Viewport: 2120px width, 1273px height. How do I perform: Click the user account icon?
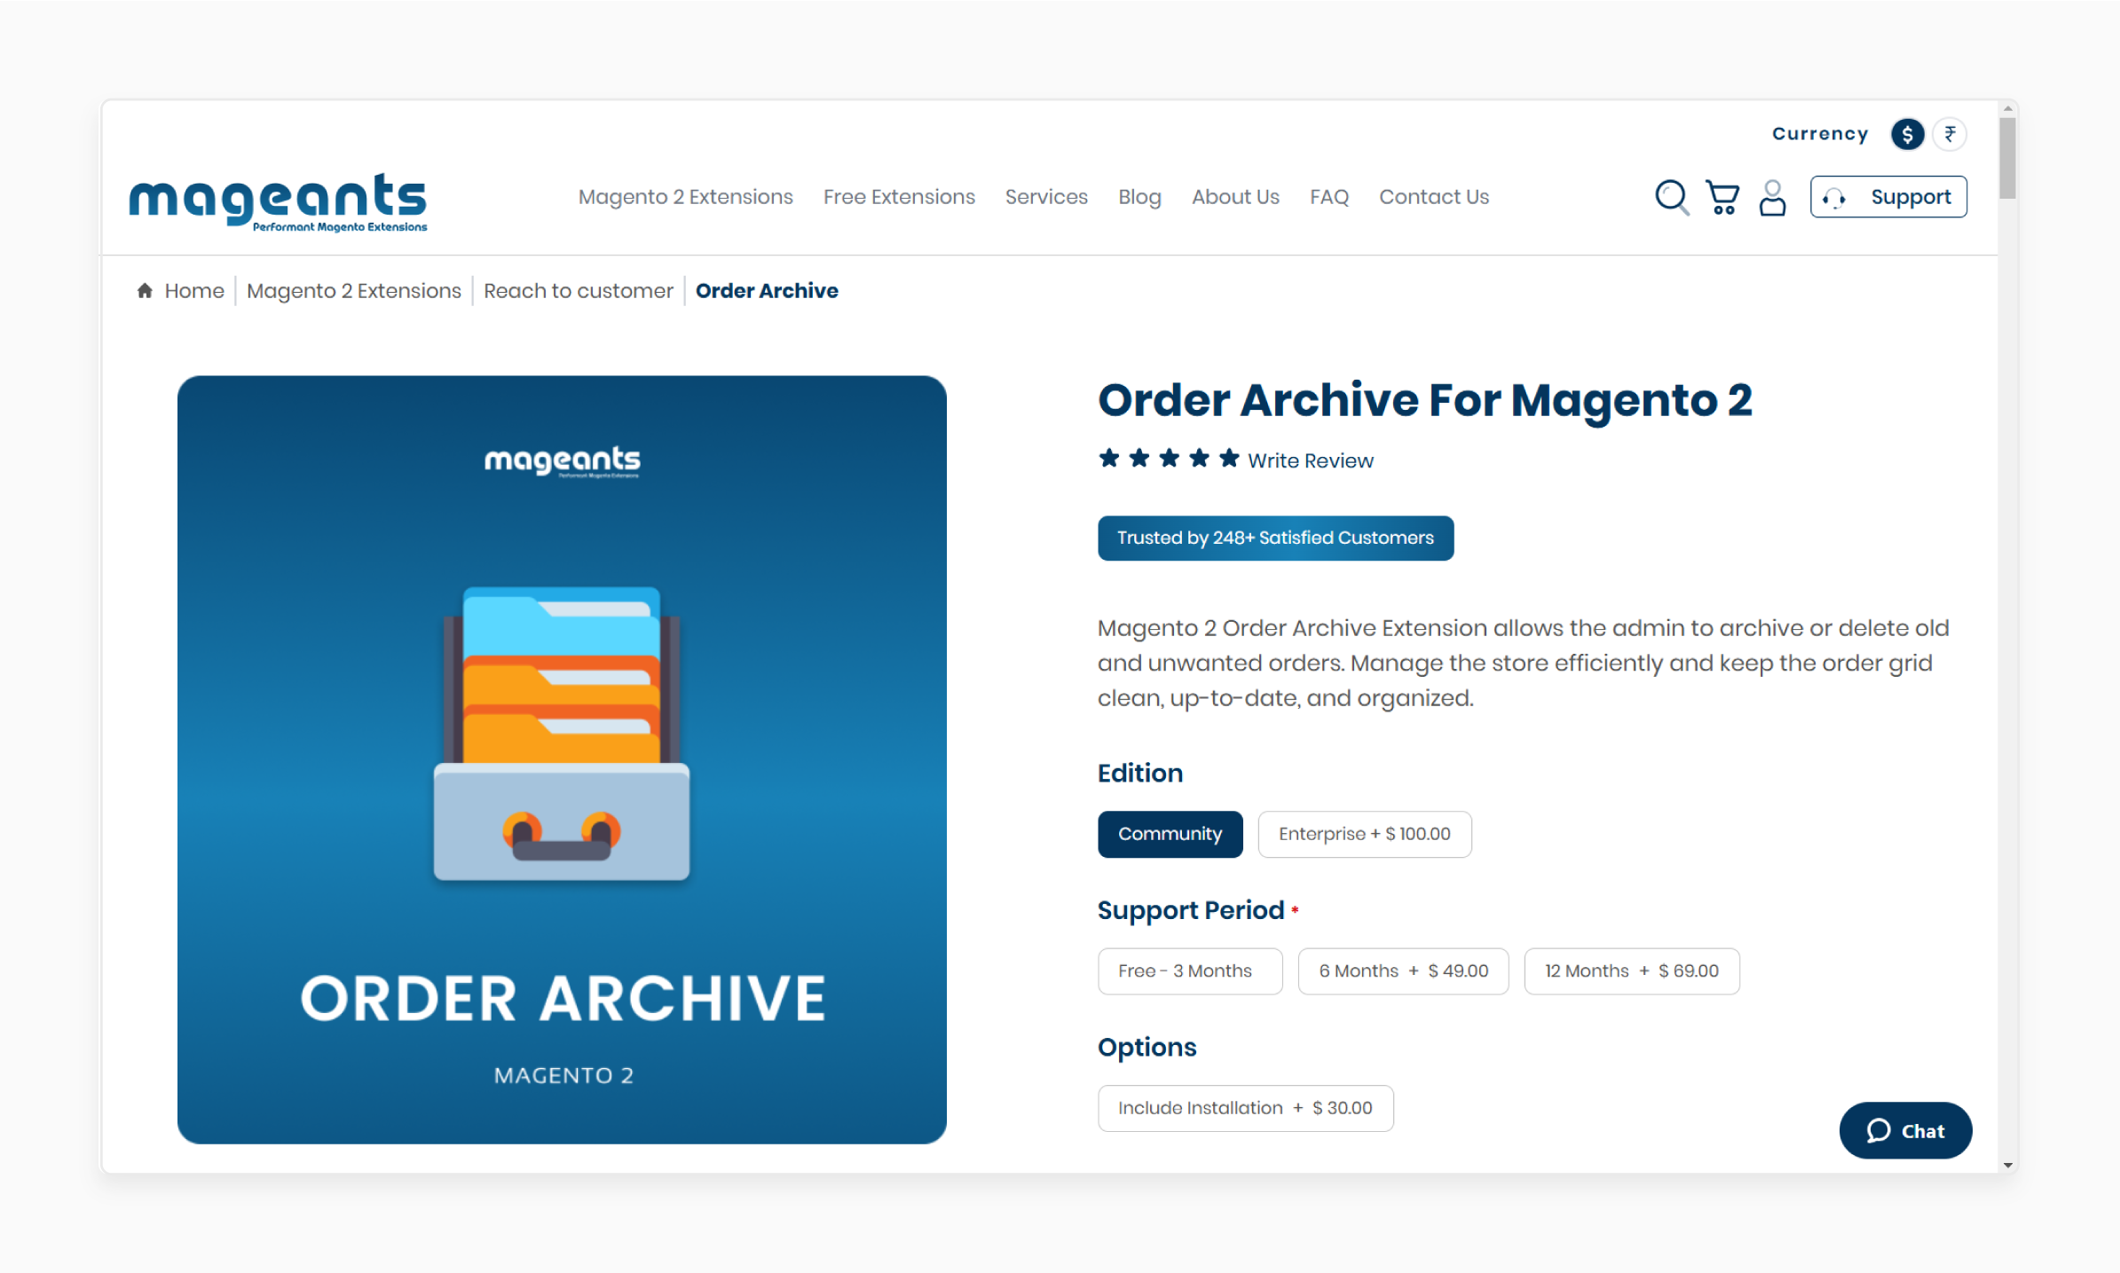(x=1772, y=195)
